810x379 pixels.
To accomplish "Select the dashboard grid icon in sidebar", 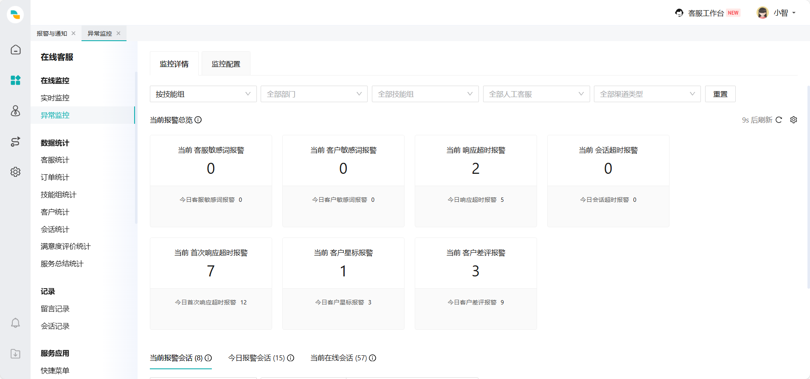I will (15, 80).
